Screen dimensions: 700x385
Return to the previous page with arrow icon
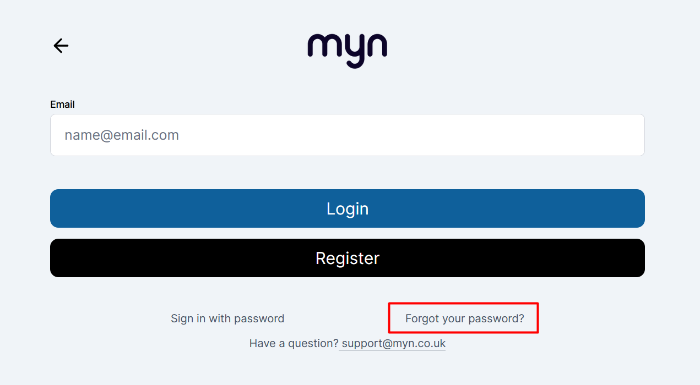pos(61,46)
